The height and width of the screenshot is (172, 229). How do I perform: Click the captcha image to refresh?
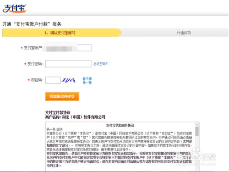69,80
